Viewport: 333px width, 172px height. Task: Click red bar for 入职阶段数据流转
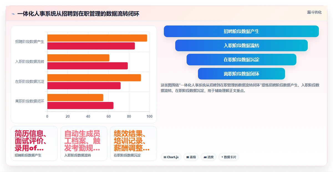(x=87, y=66)
